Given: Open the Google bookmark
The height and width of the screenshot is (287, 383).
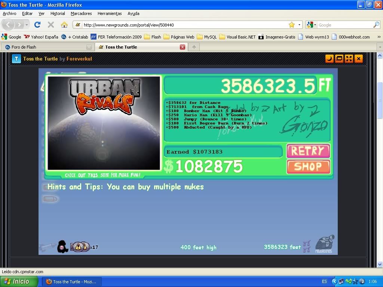Looking at the screenshot, I should (11, 37).
